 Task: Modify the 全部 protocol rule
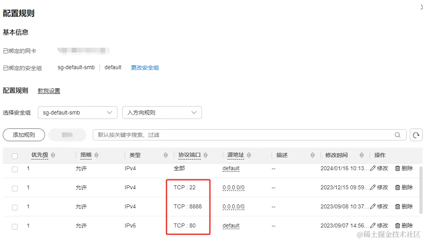[379, 168]
